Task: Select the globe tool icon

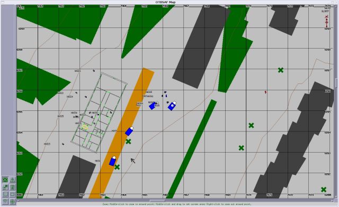Action: (13, 202)
